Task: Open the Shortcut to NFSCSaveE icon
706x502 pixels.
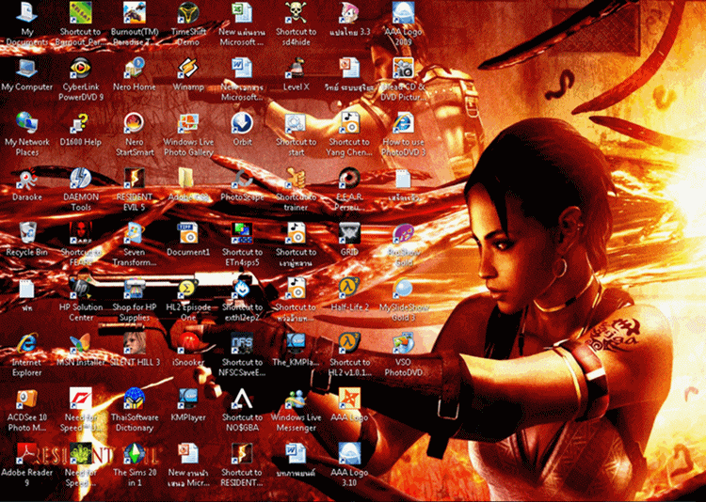Action: pyautogui.click(x=242, y=343)
